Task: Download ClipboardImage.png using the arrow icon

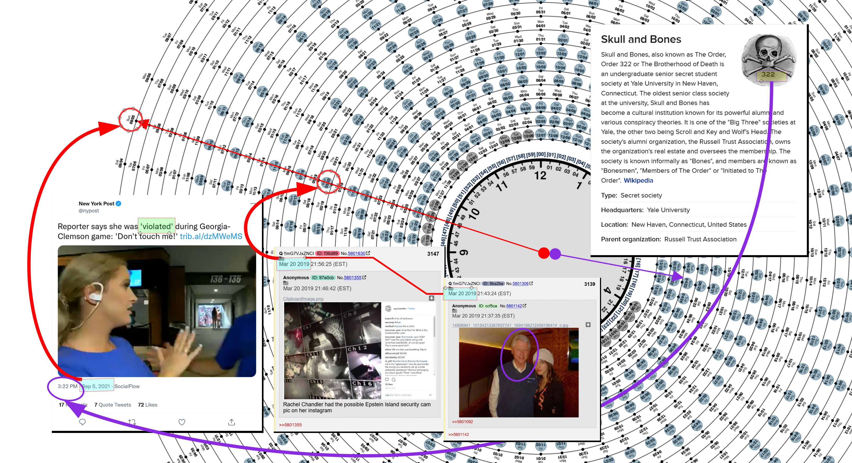Action: [x=431, y=298]
